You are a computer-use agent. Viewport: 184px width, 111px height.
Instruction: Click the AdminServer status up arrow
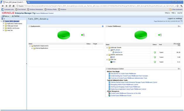click(155, 52)
